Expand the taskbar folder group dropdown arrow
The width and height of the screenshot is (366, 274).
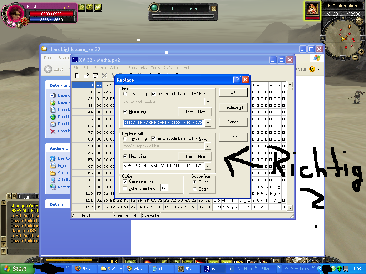click(120, 269)
